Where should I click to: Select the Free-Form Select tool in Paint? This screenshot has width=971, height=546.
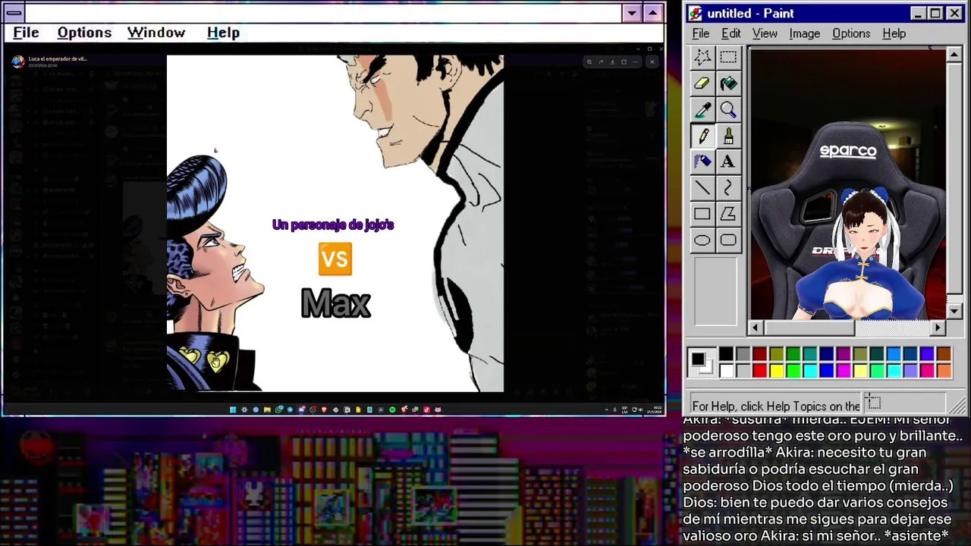click(702, 58)
